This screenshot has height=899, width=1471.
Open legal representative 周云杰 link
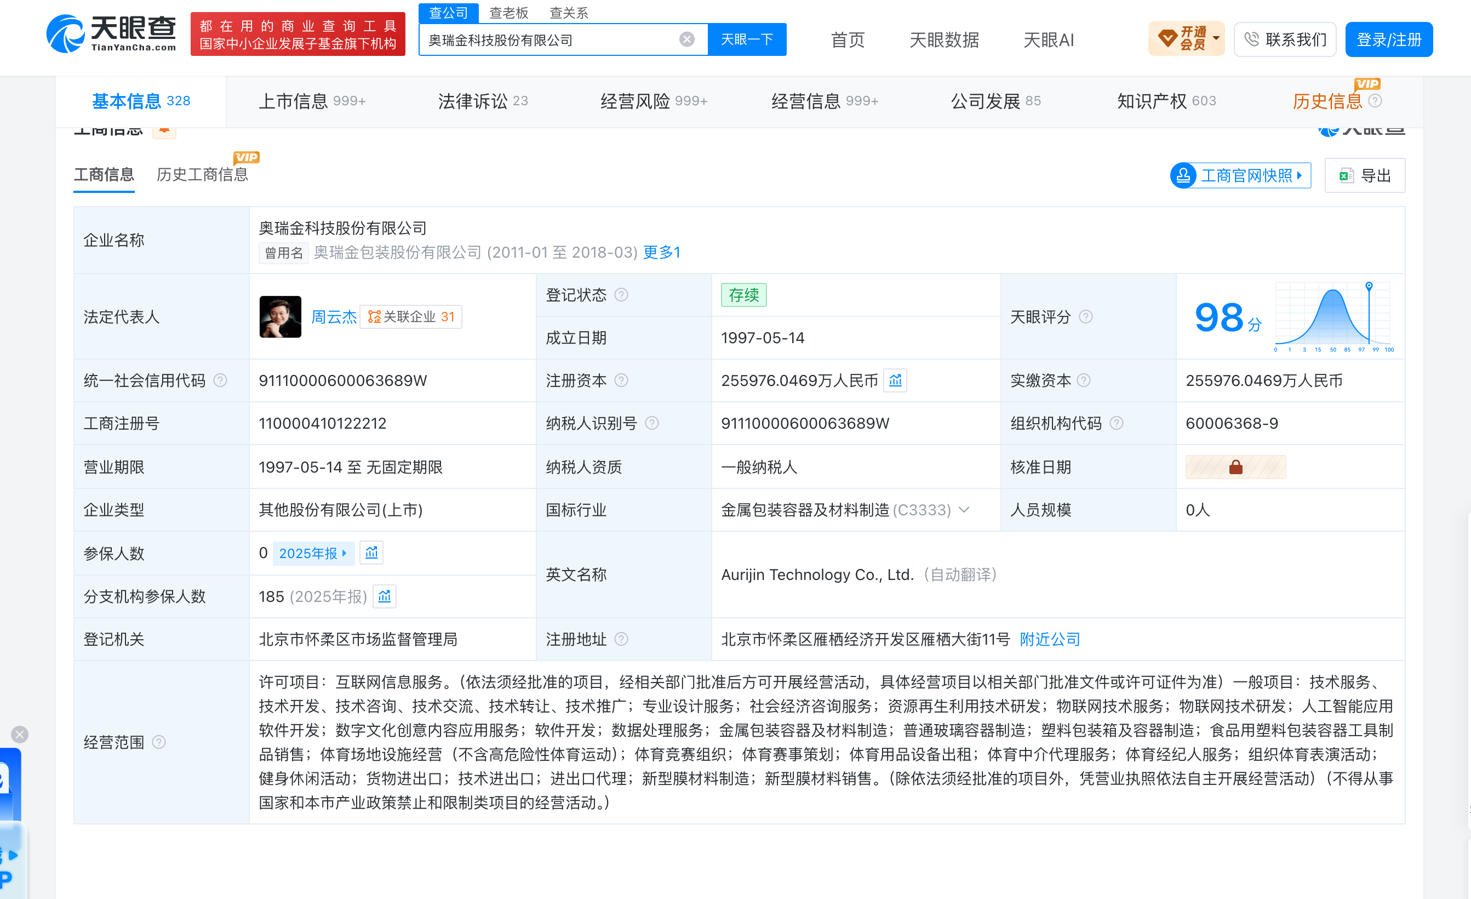tap(334, 317)
